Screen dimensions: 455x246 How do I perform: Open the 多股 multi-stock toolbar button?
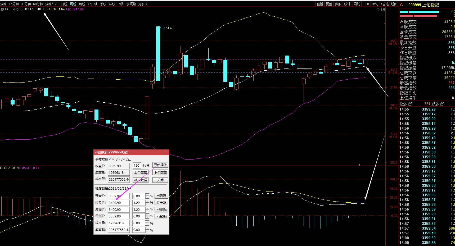pyautogui.click(x=338, y=4)
